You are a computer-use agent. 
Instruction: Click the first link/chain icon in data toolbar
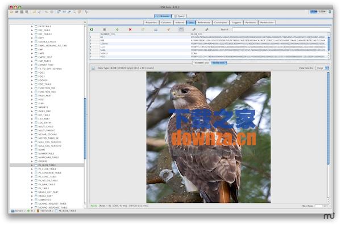(x=194, y=29)
